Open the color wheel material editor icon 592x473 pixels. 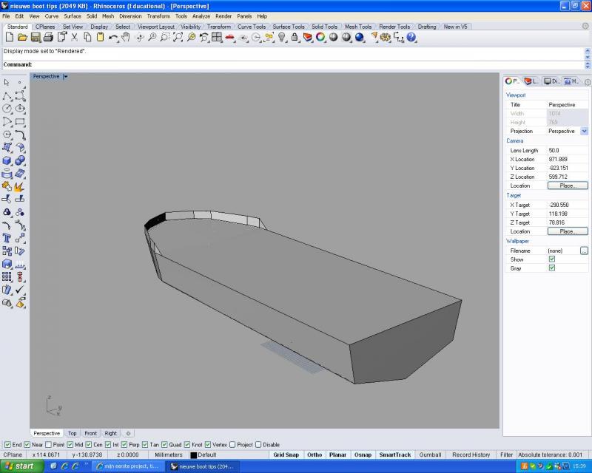click(320, 37)
